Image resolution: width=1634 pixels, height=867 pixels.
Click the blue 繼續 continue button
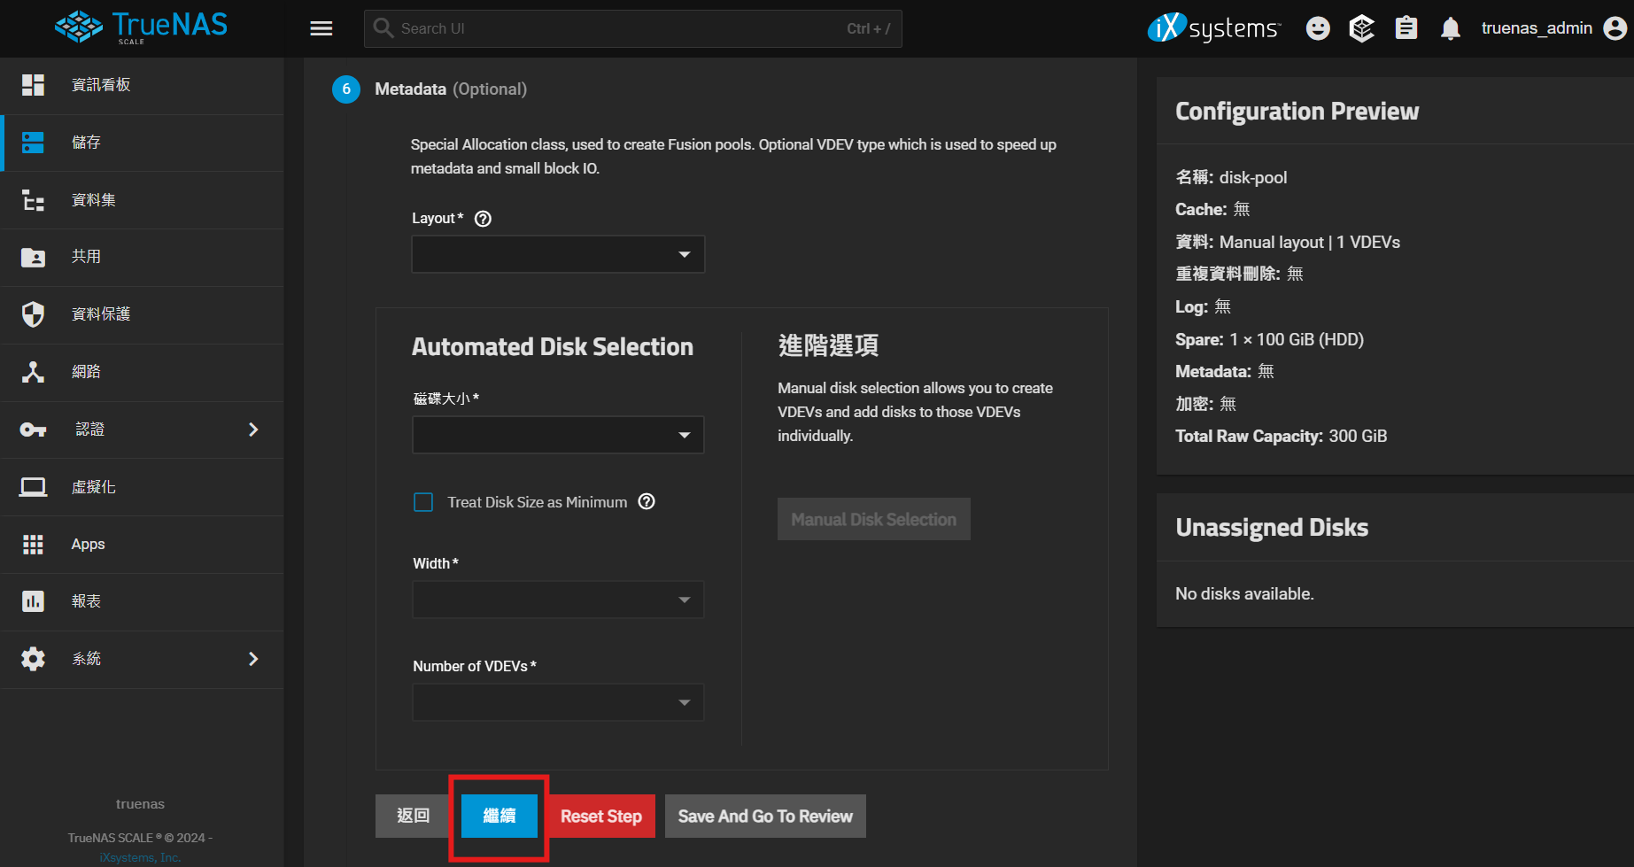click(x=499, y=816)
